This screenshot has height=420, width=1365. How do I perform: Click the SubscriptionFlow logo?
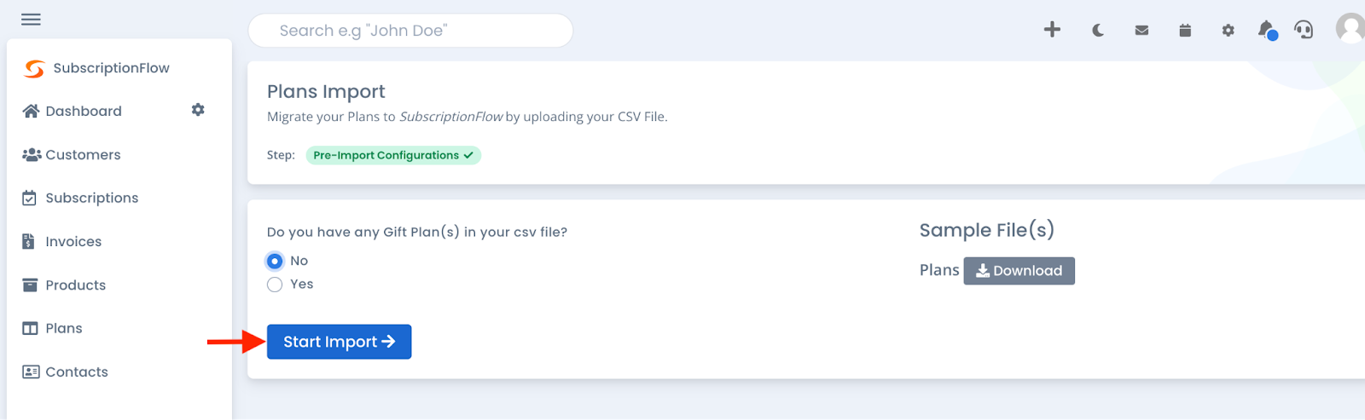(x=96, y=68)
